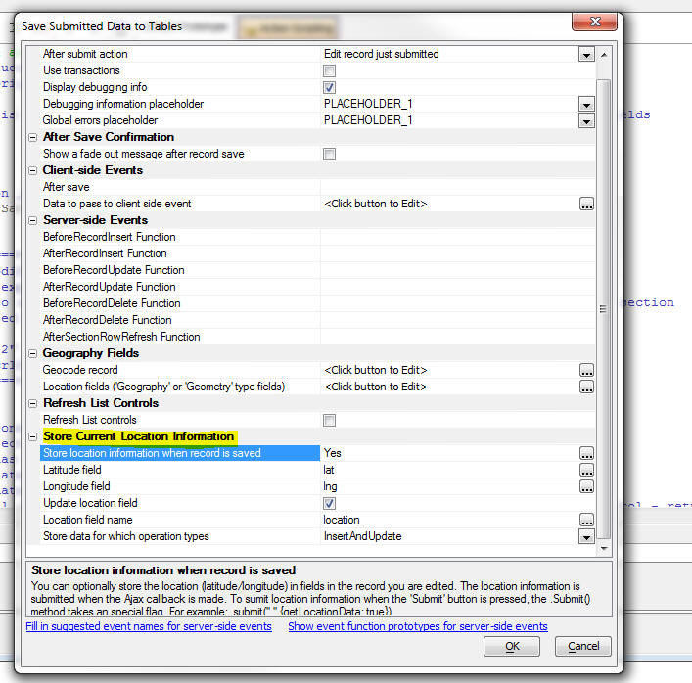Screen dimensions: 692x683
Task: Collapse Geography Fields section
Action: click(32, 353)
